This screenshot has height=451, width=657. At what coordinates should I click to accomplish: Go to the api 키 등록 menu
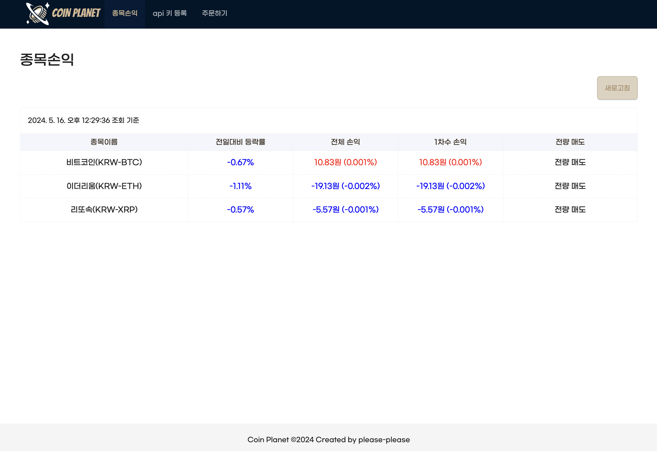point(170,13)
